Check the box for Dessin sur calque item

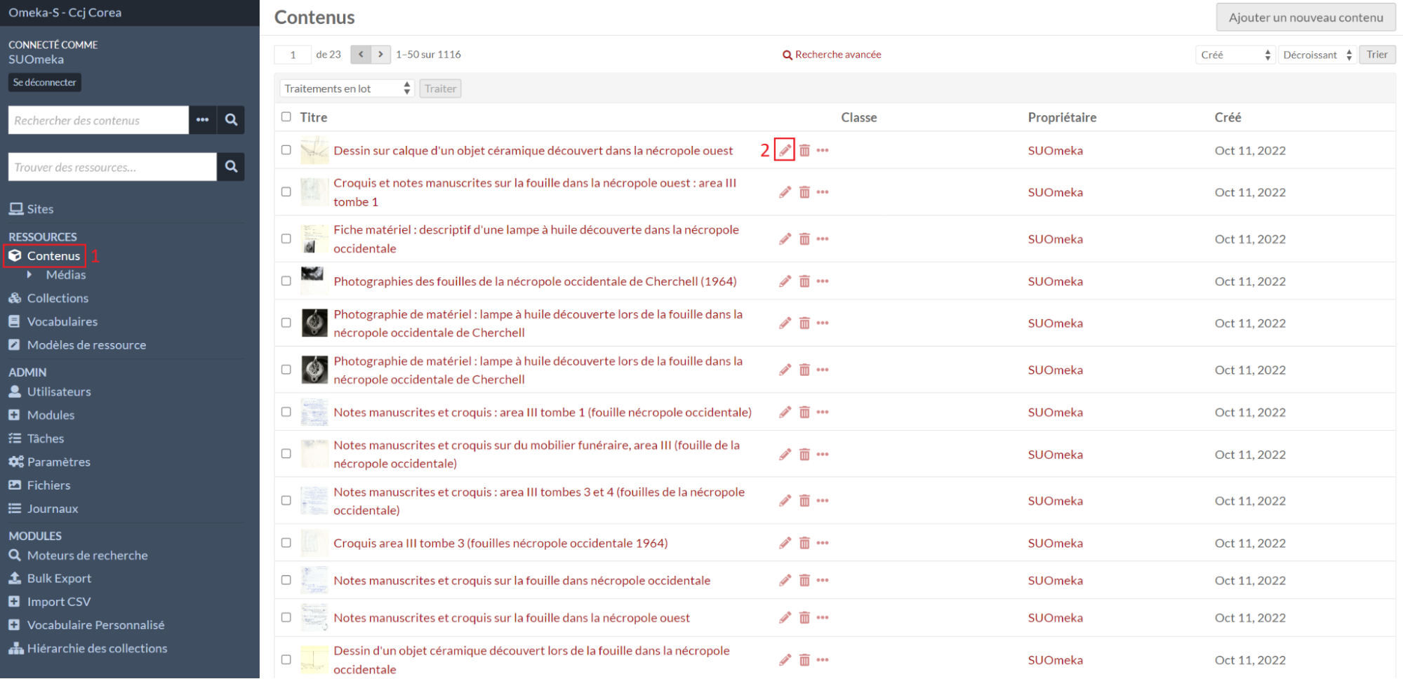click(x=286, y=150)
